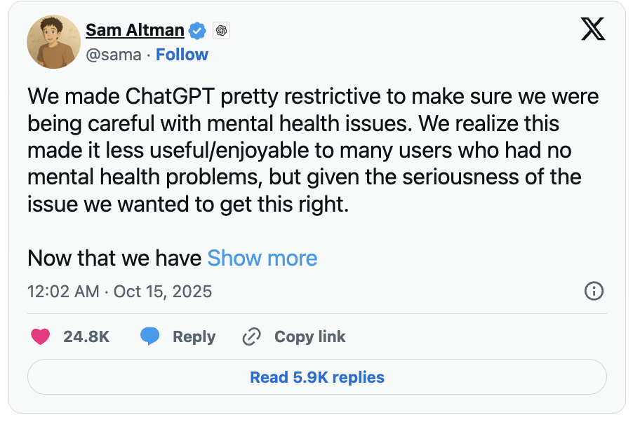The height and width of the screenshot is (422, 640).
Task: Click the Reply text label
Action: pos(194,336)
